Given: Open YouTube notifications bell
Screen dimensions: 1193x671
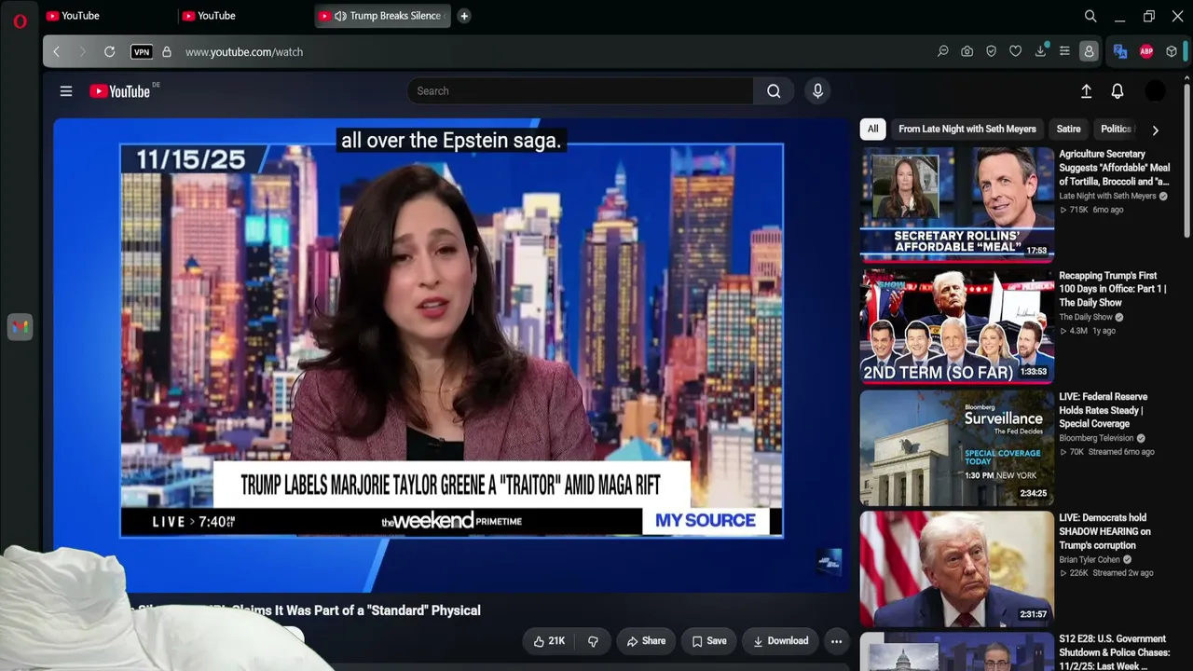Looking at the screenshot, I should pyautogui.click(x=1118, y=91).
